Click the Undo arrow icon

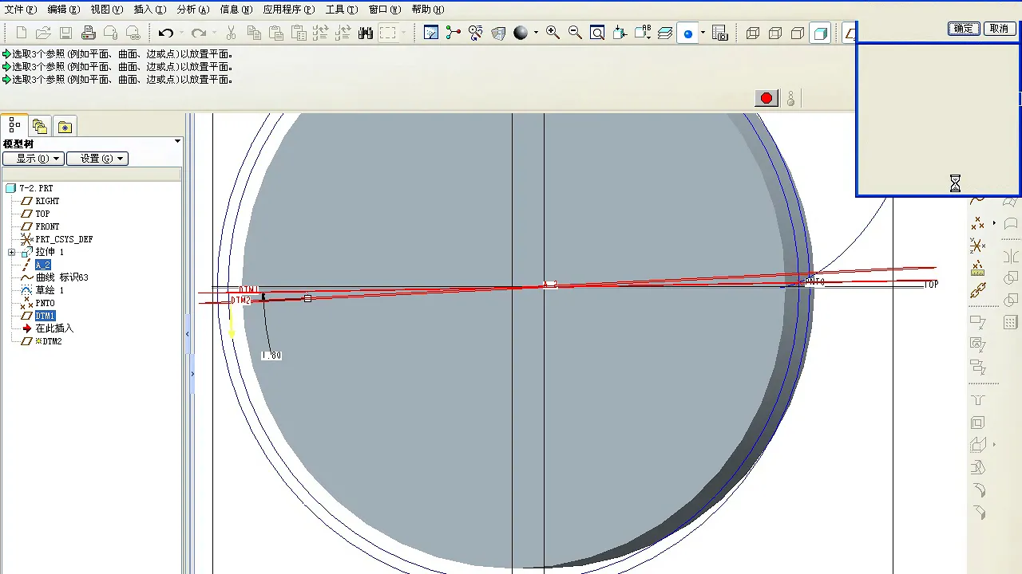click(165, 33)
